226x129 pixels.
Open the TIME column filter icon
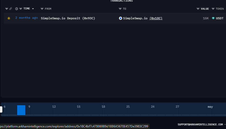point(21,9)
